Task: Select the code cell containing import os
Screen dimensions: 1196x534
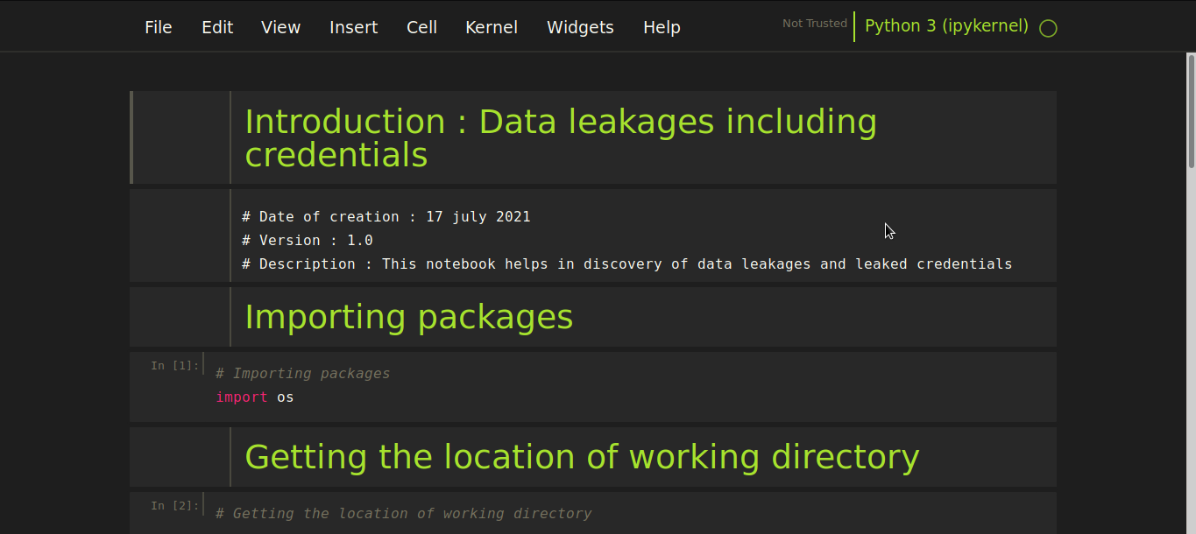Action: point(526,385)
